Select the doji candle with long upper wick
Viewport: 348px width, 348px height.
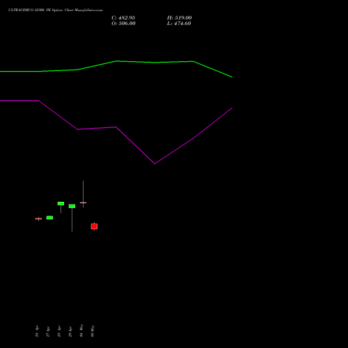(83, 203)
